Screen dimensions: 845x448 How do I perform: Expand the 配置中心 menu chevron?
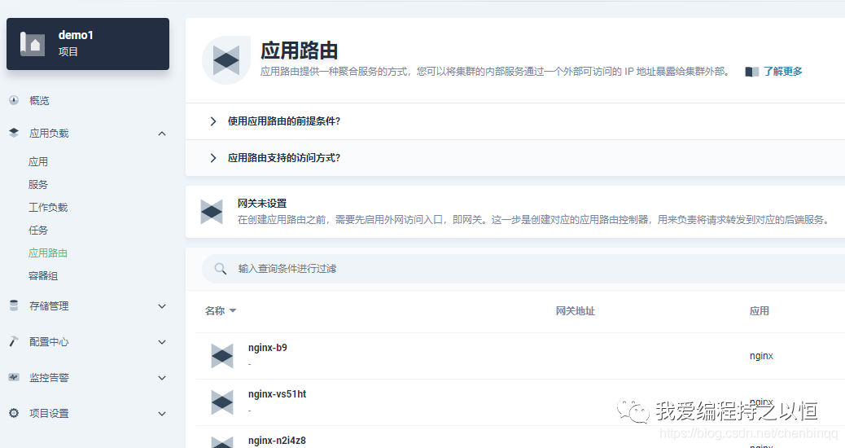click(x=162, y=342)
